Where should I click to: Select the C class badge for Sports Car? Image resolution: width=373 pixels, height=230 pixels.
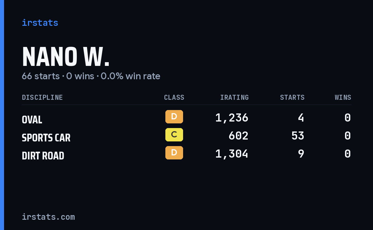(174, 135)
